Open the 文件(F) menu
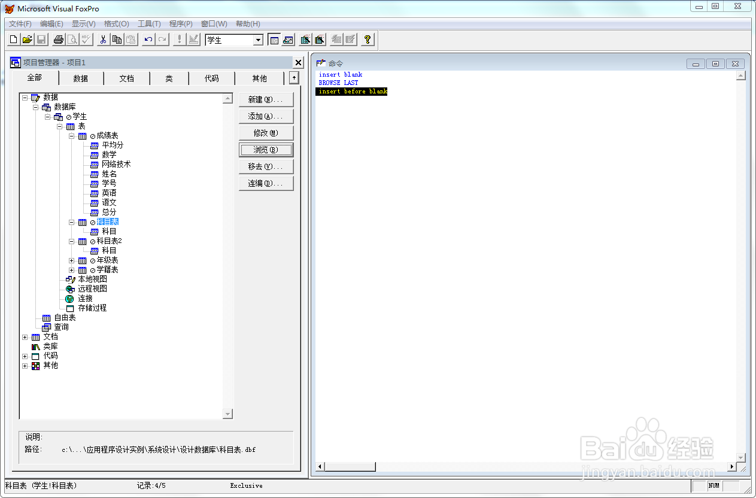This screenshot has height=498, width=756. click(20, 24)
